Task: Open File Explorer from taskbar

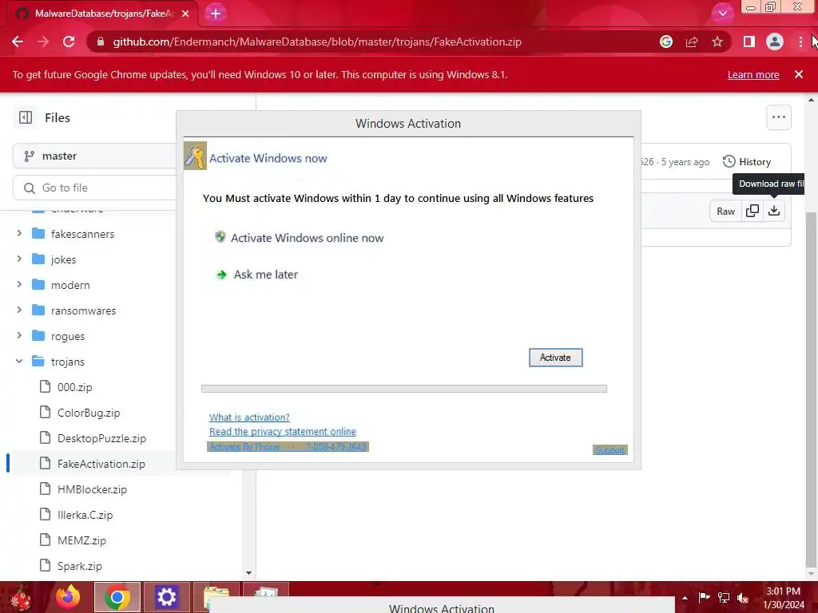Action: [216, 597]
